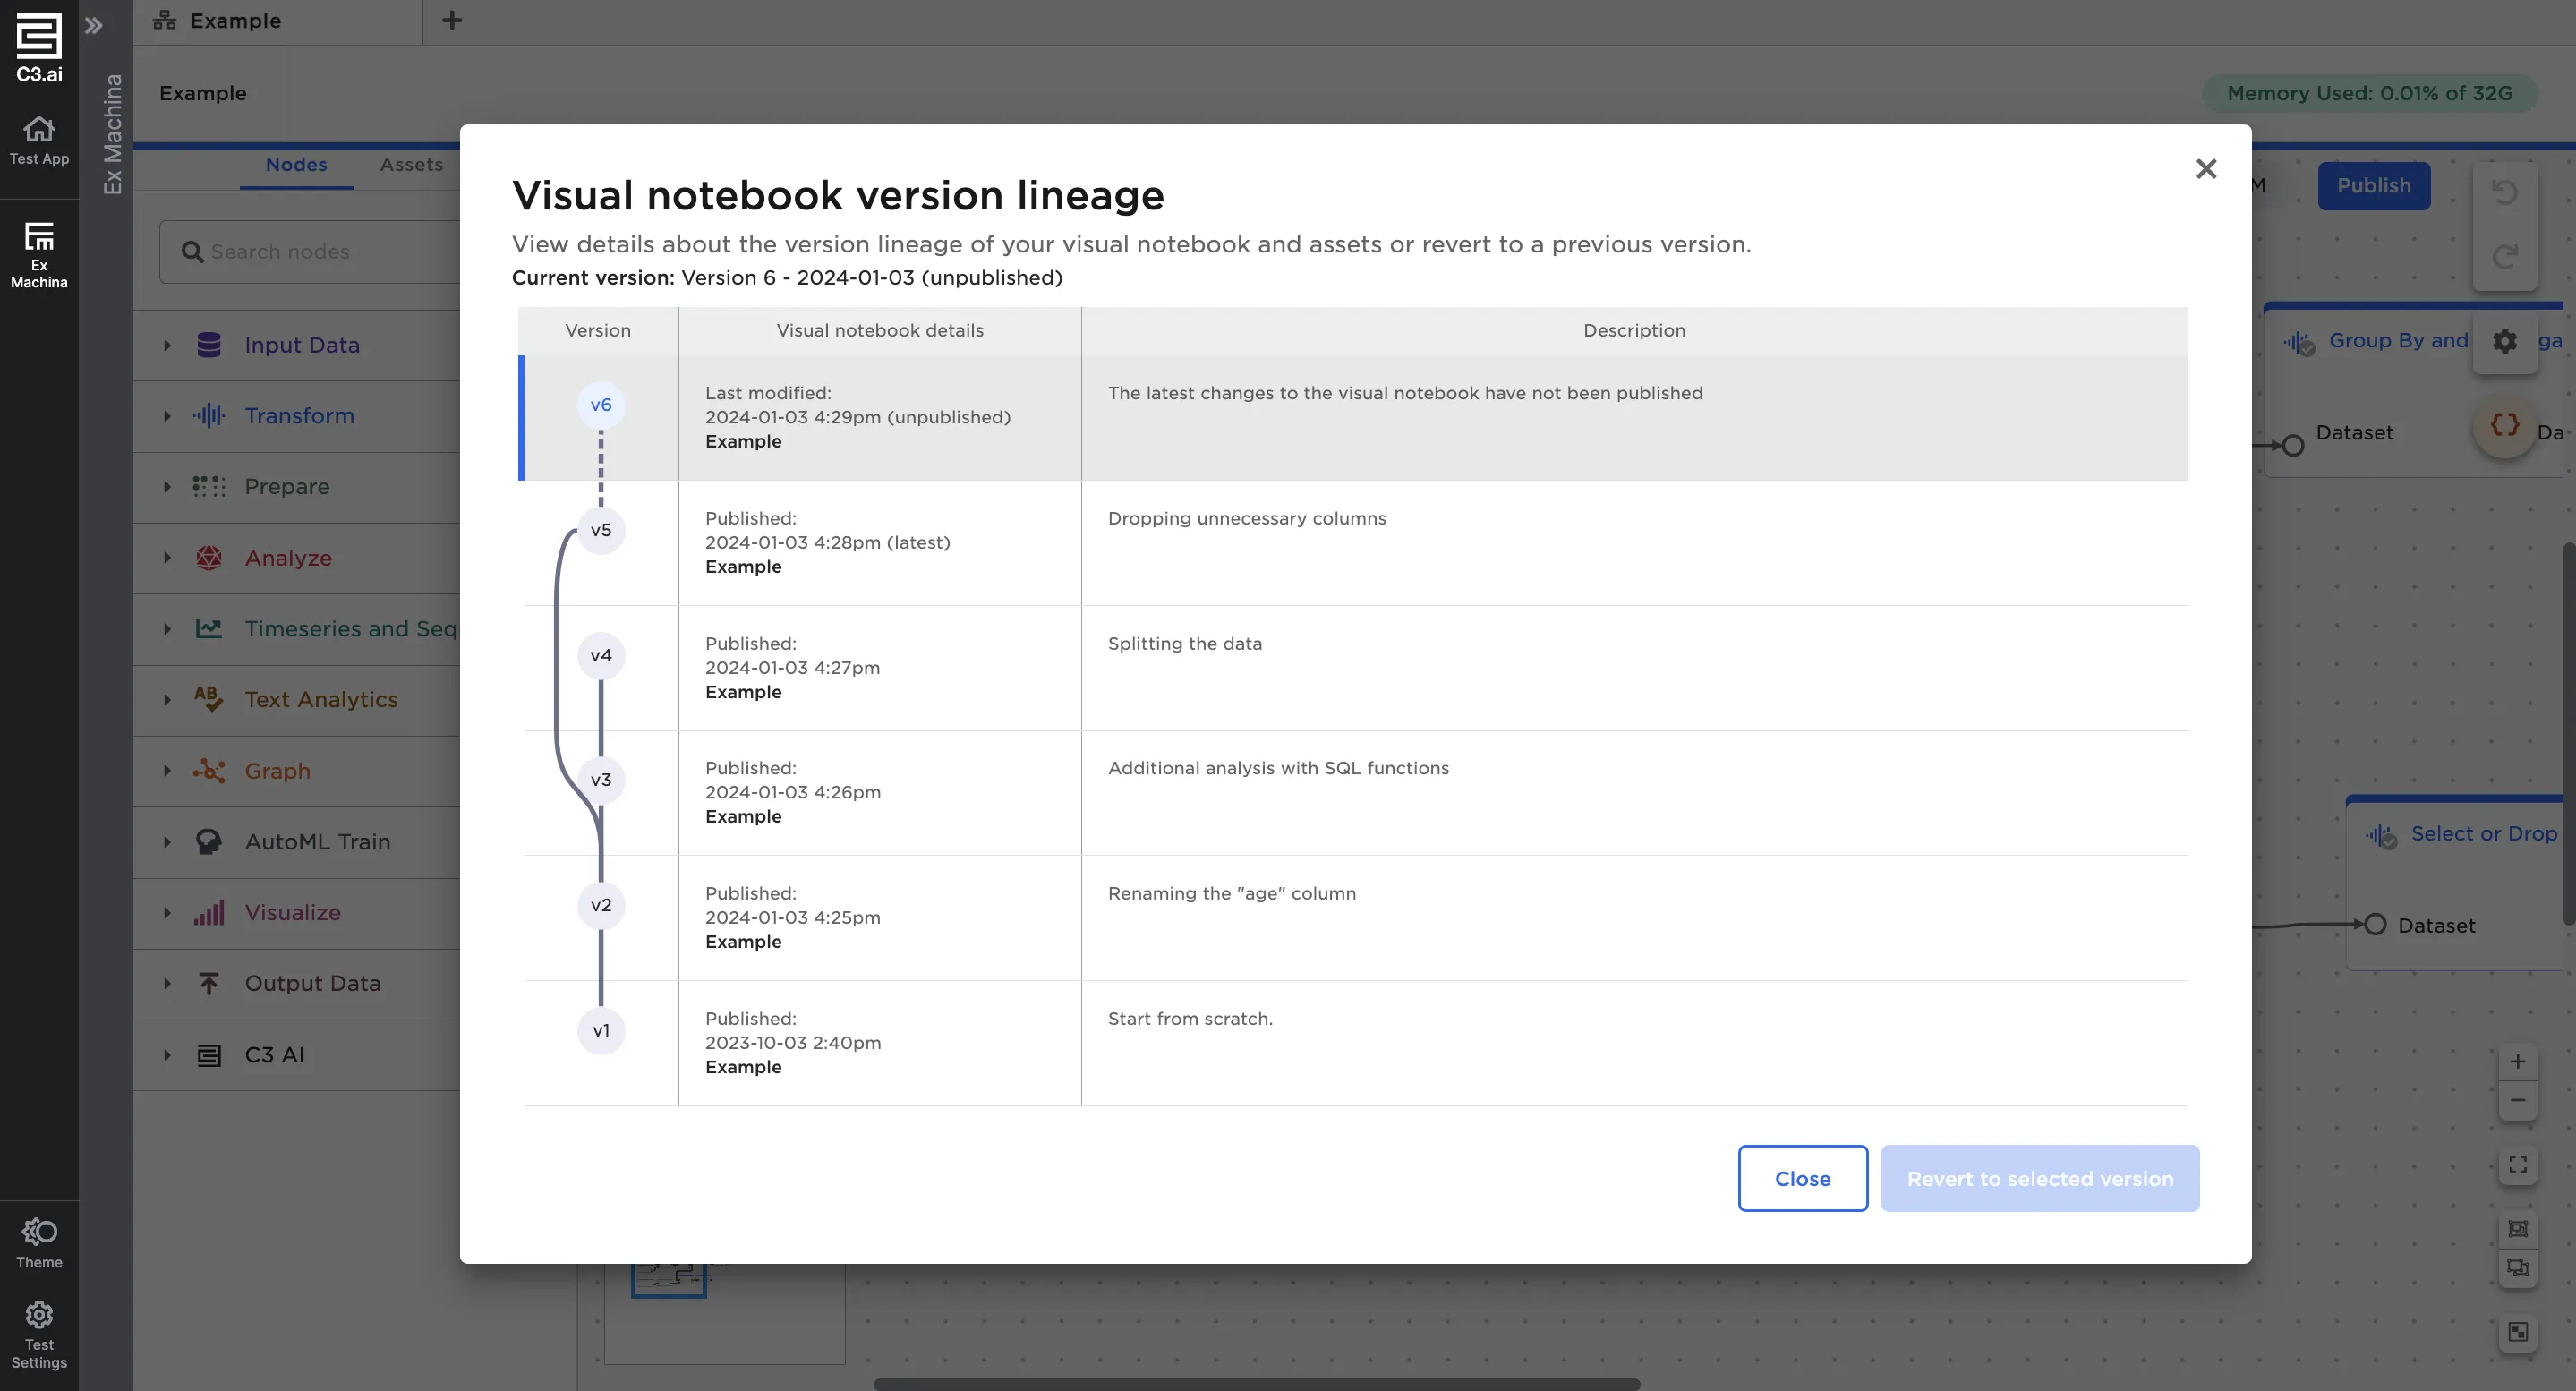Open the Group By node gear settings
2576x1391 pixels.
click(x=2504, y=341)
